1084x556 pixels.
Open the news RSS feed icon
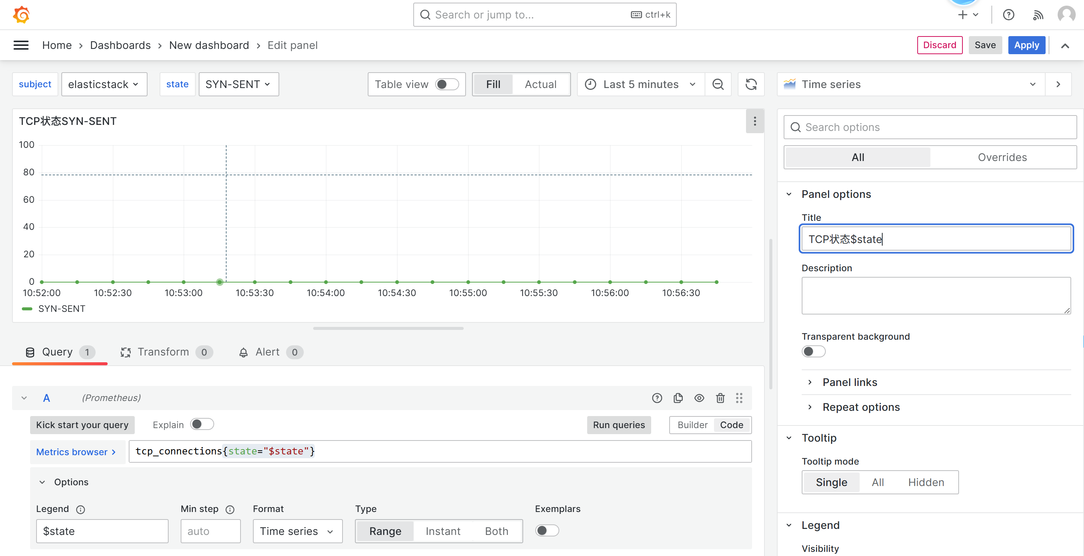(1038, 15)
